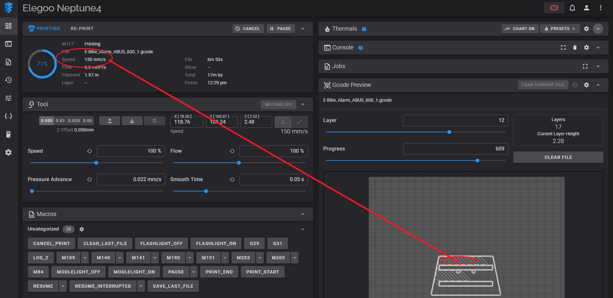This screenshot has width=613, height=298.
Task: Open the Tune page in the sidebar
Action: coord(8,98)
